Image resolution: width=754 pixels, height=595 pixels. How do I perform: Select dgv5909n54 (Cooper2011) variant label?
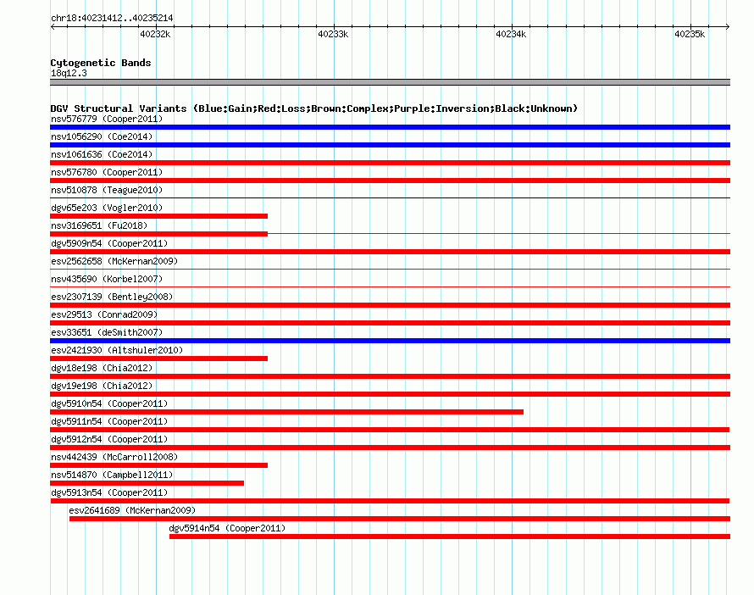pos(109,243)
